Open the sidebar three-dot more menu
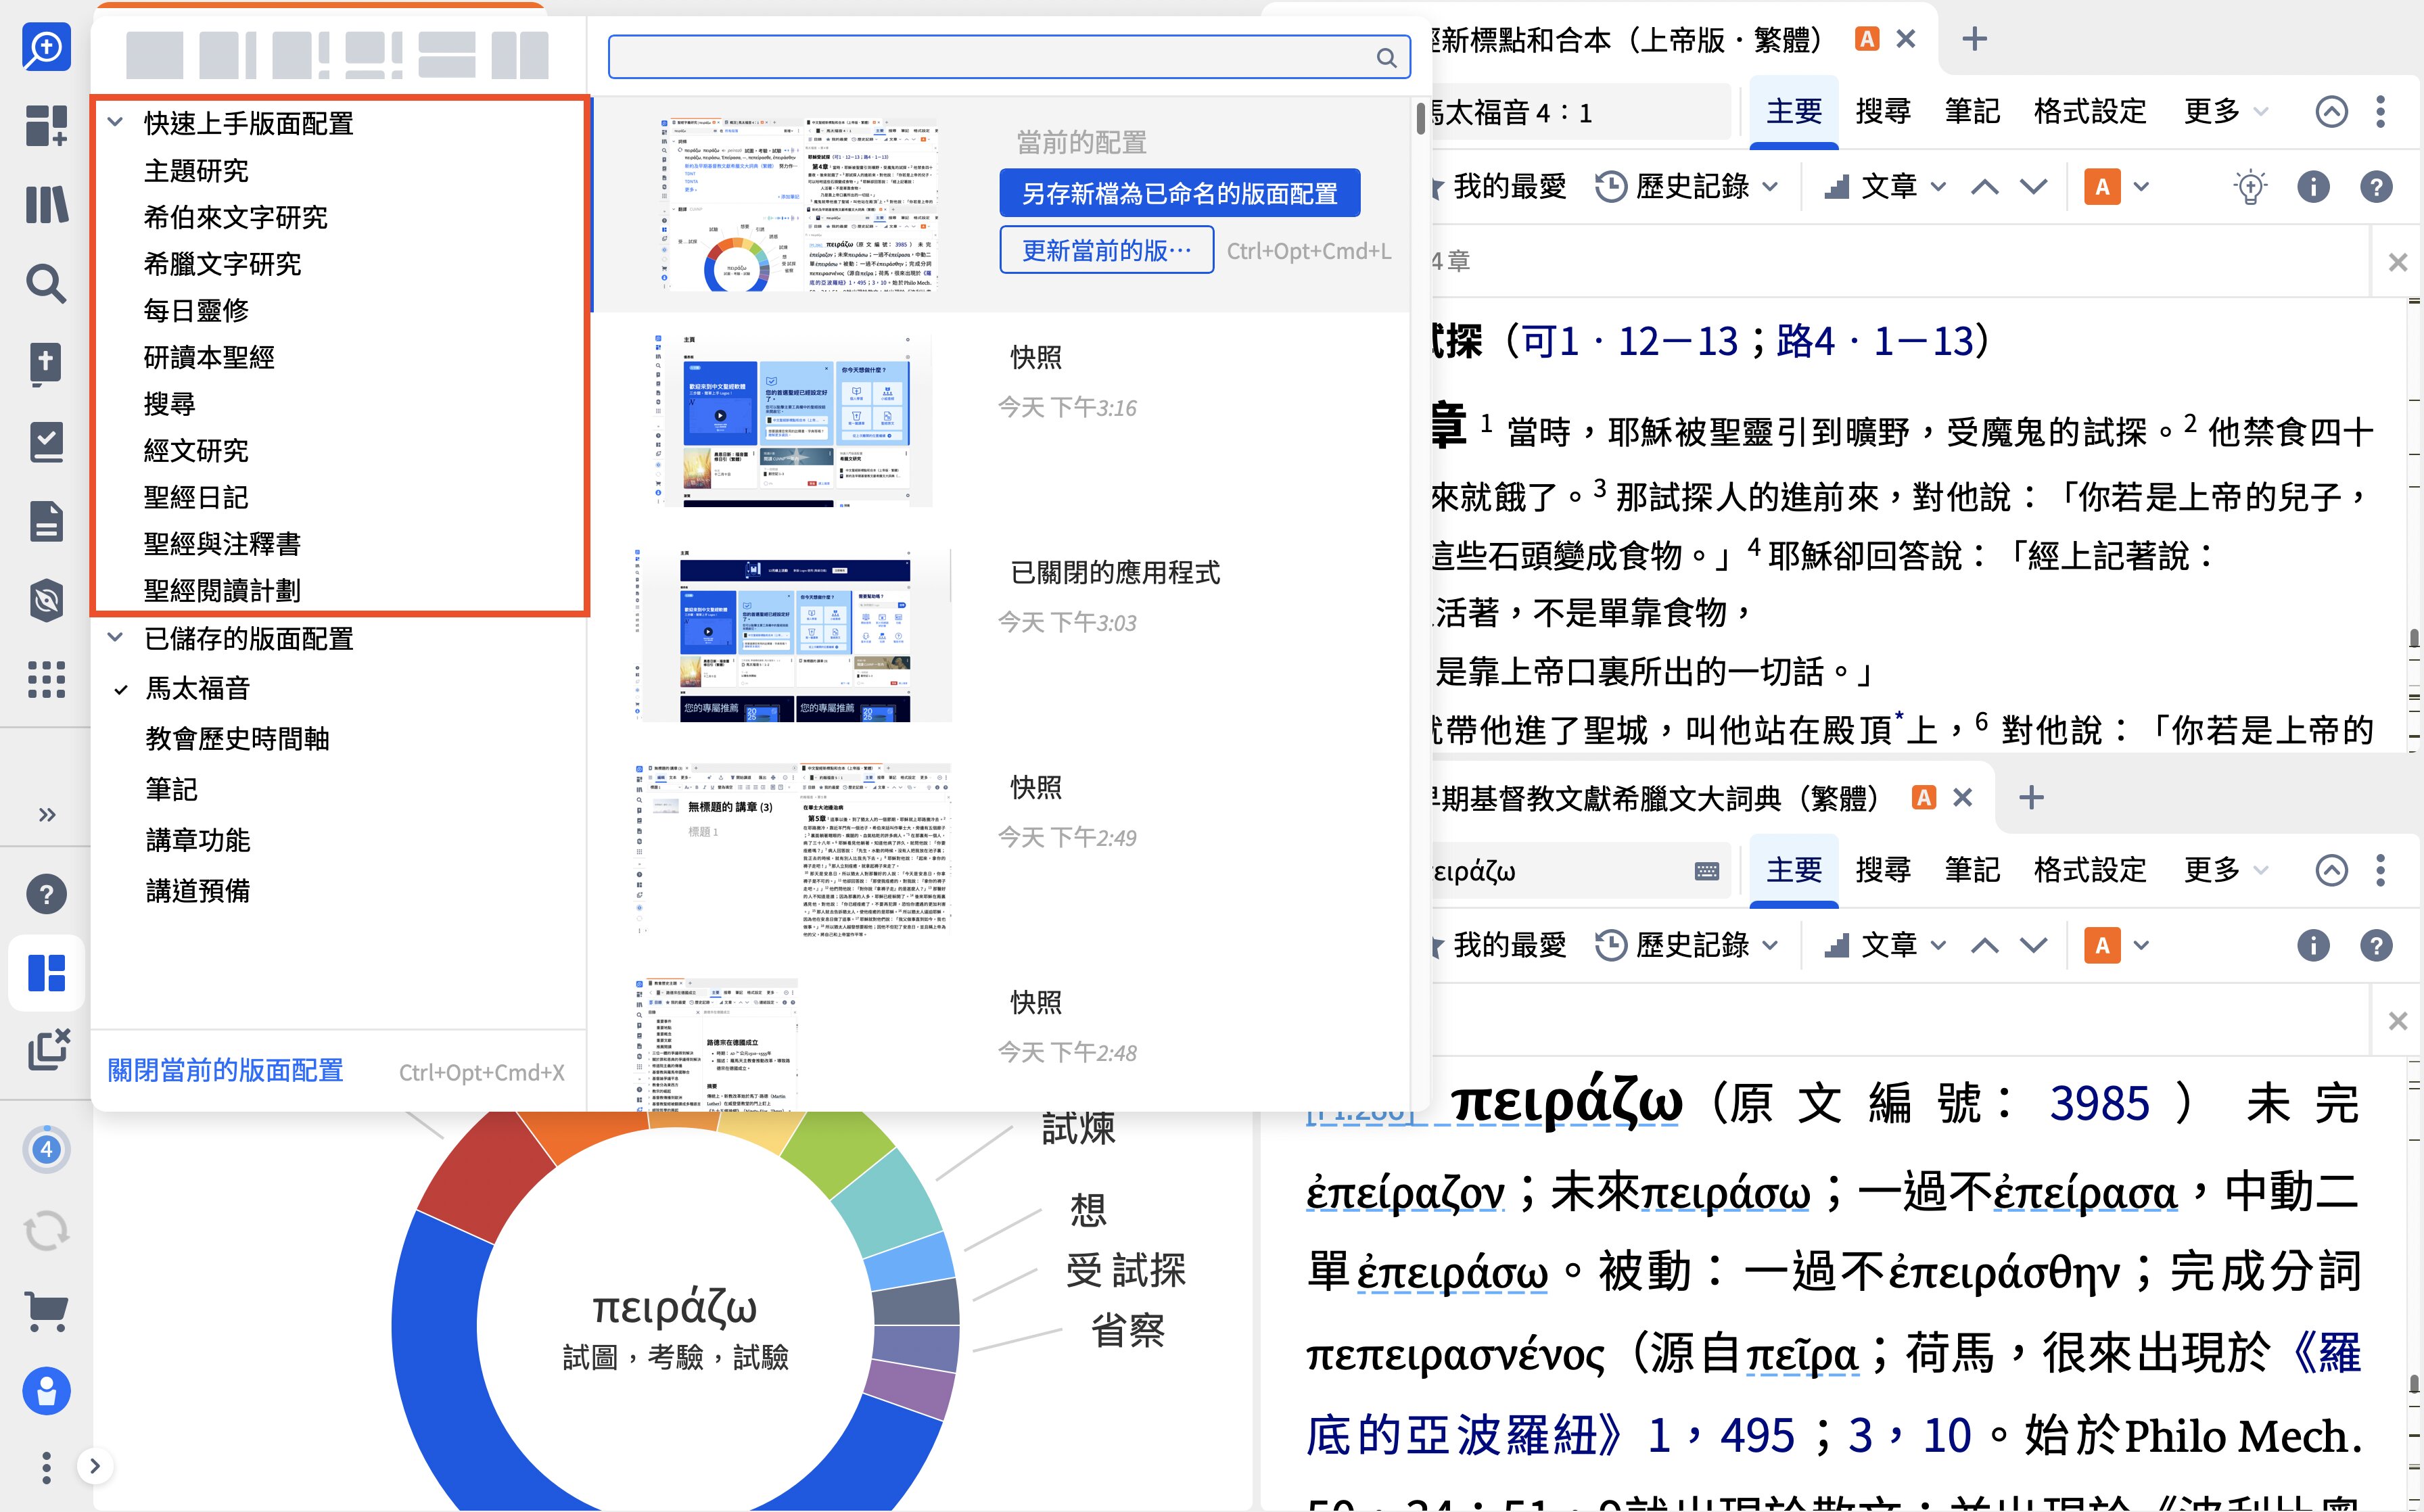Screen dimensions: 2424x1512 point(46,1468)
